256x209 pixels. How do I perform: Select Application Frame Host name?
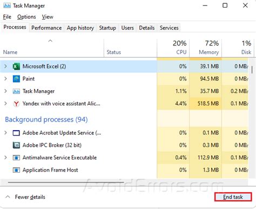[x=50, y=170]
